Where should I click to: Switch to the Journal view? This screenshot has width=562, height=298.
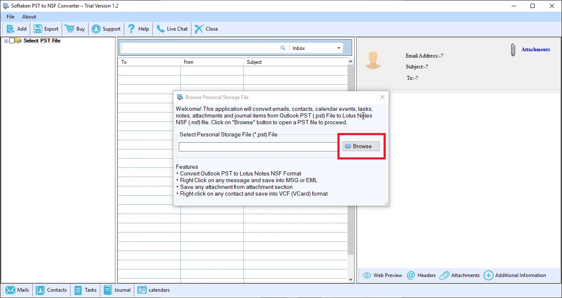click(117, 290)
